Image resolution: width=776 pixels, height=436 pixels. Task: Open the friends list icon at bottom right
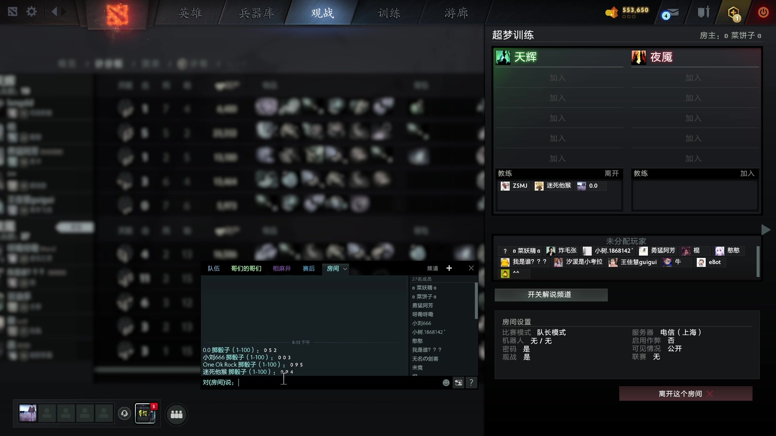176,414
